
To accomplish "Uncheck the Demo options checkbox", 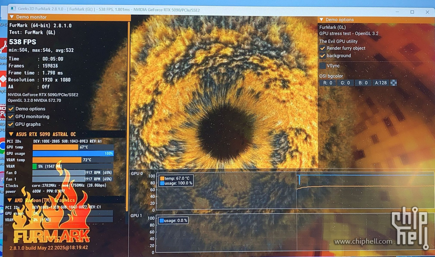I will coord(11,109).
